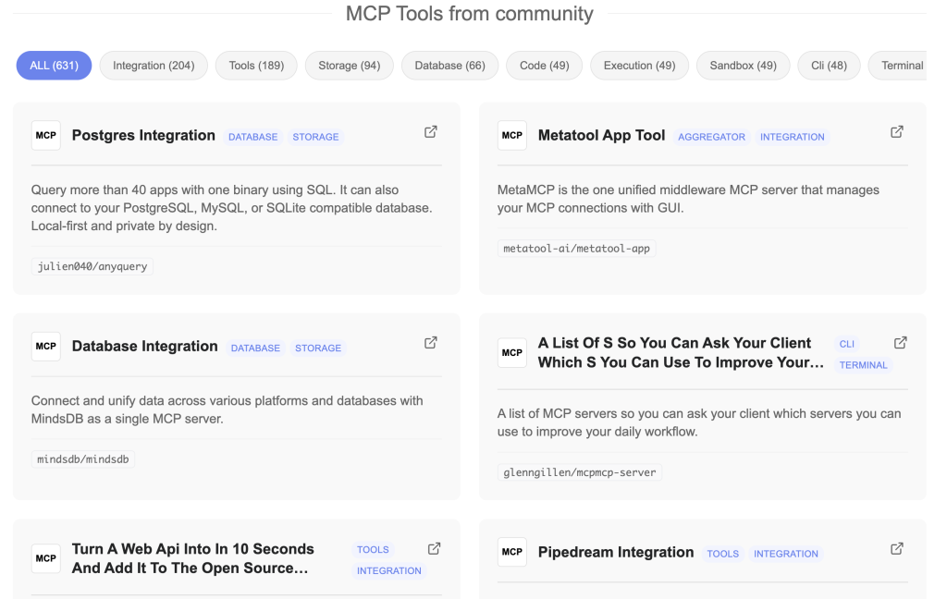
Task: Select the ALL (631) filter
Action: point(54,66)
